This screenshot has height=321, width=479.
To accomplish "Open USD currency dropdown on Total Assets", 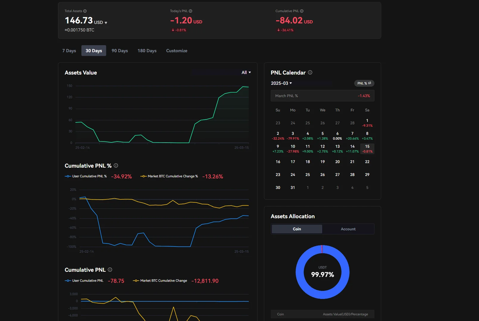I will tap(106, 23).
